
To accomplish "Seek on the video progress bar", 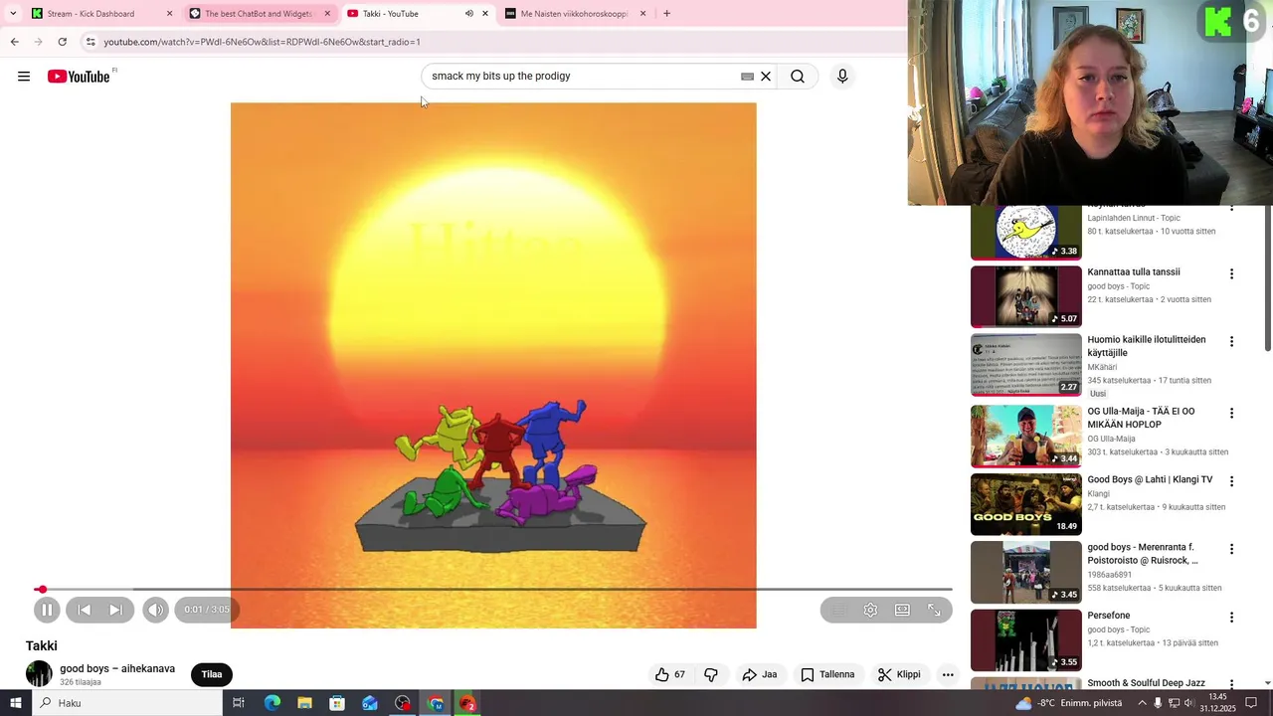I will click(493, 590).
